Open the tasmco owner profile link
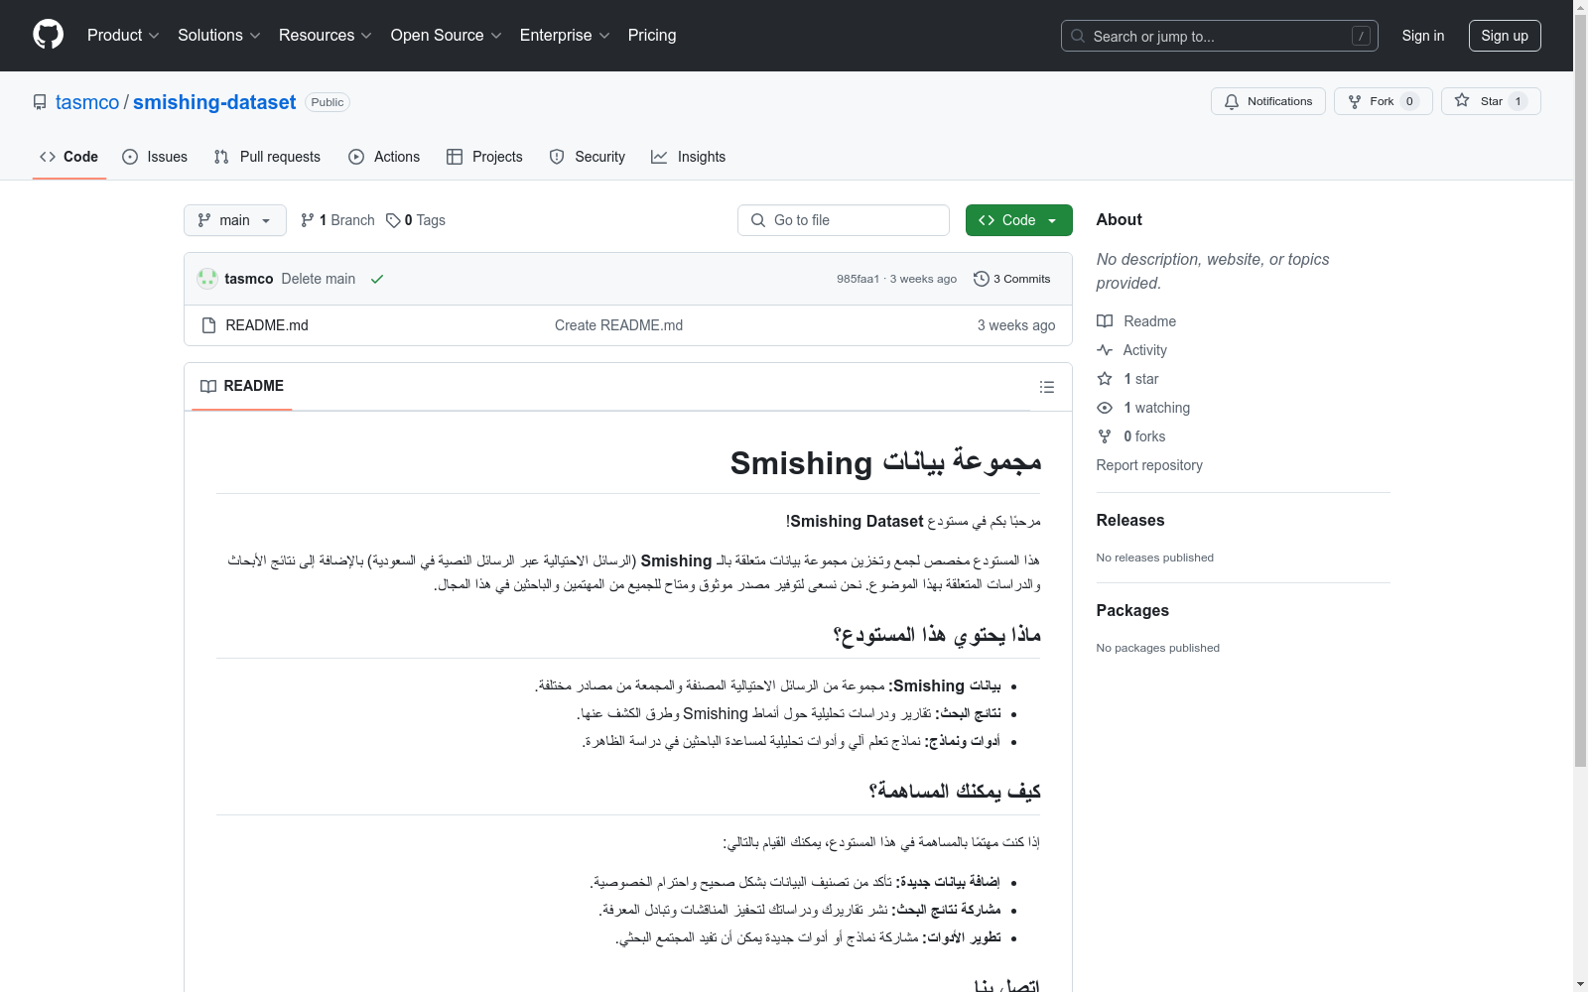1588x992 pixels. point(87,102)
